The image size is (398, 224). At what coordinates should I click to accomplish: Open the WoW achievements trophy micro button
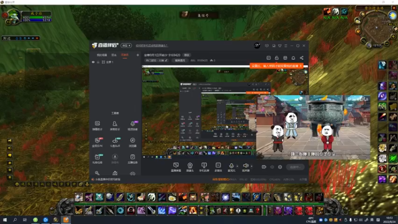point(231,211)
